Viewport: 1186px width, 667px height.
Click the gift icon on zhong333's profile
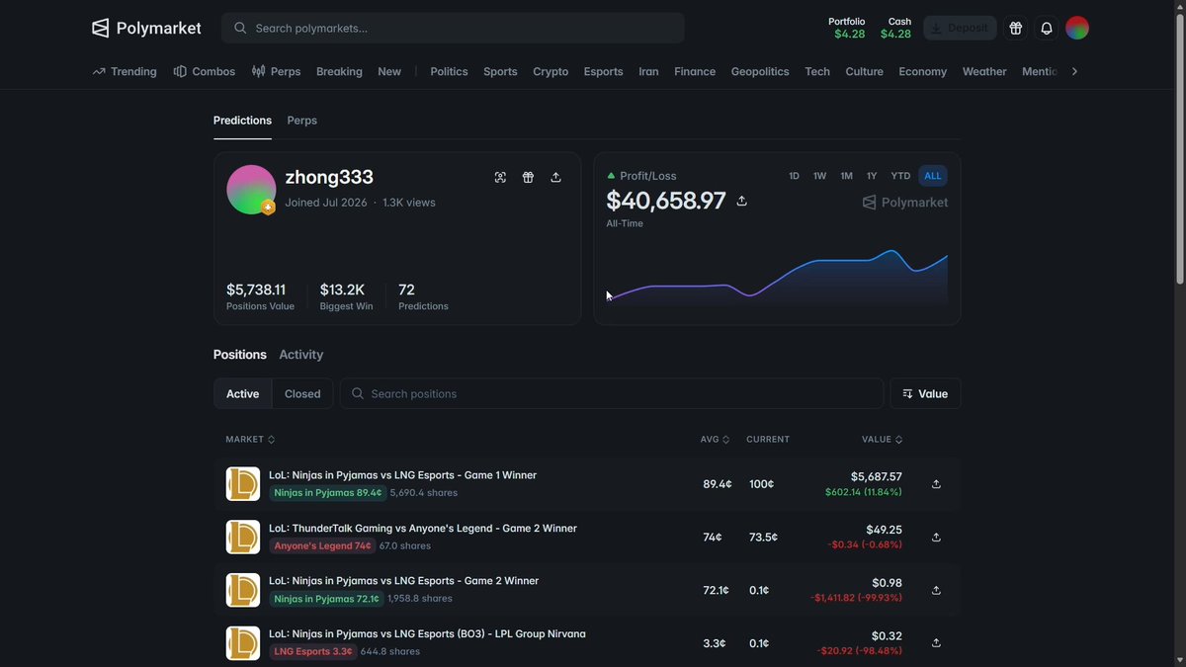click(x=528, y=177)
